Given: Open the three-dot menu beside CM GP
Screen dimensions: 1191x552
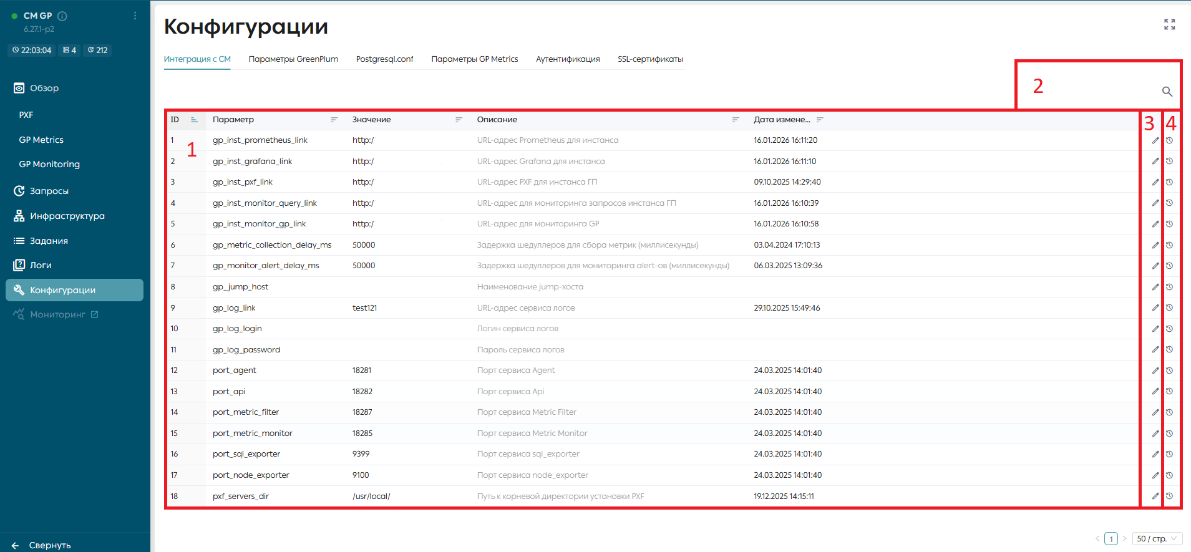Looking at the screenshot, I should tap(135, 16).
